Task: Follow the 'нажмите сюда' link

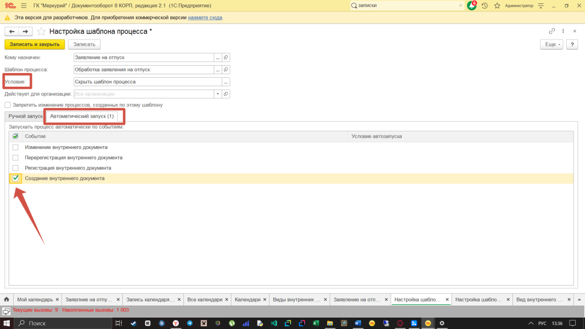Action: click(205, 18)
